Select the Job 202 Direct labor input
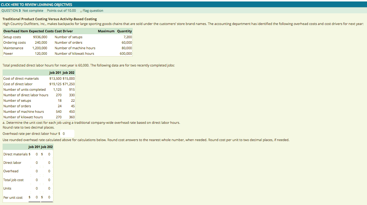 (48, 163)
